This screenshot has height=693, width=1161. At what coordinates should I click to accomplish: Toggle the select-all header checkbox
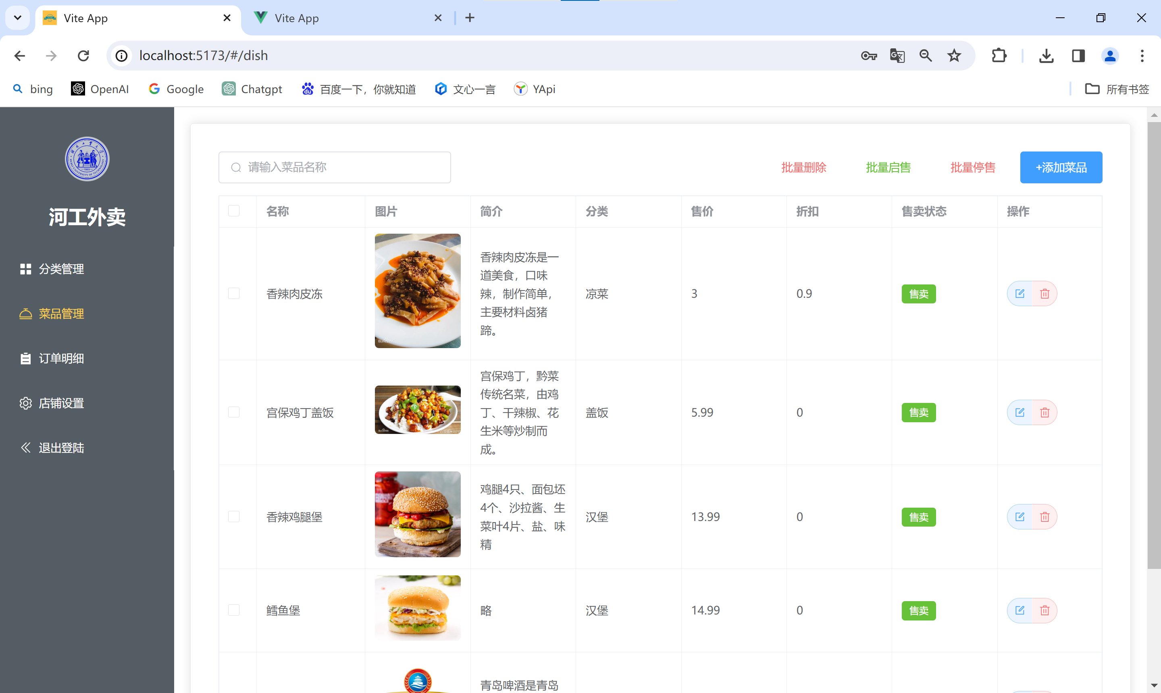coord(233,211)
